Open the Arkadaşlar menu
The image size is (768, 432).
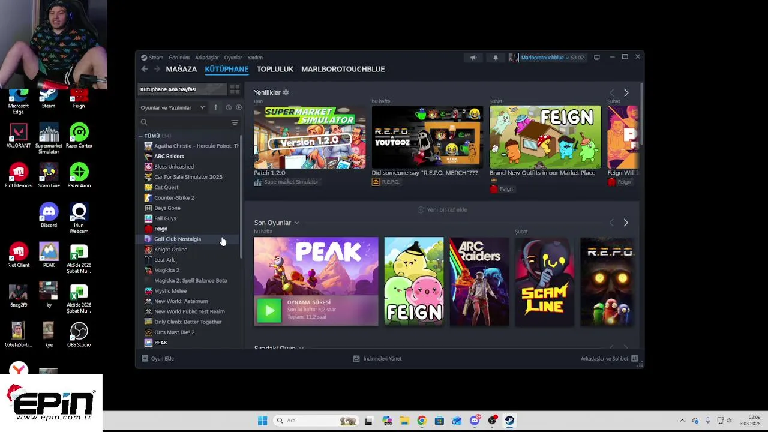pyautogui.click(x=207, y=58)
